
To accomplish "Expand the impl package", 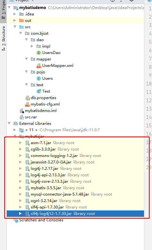I will pyautogui.click(x=32, y=46).
